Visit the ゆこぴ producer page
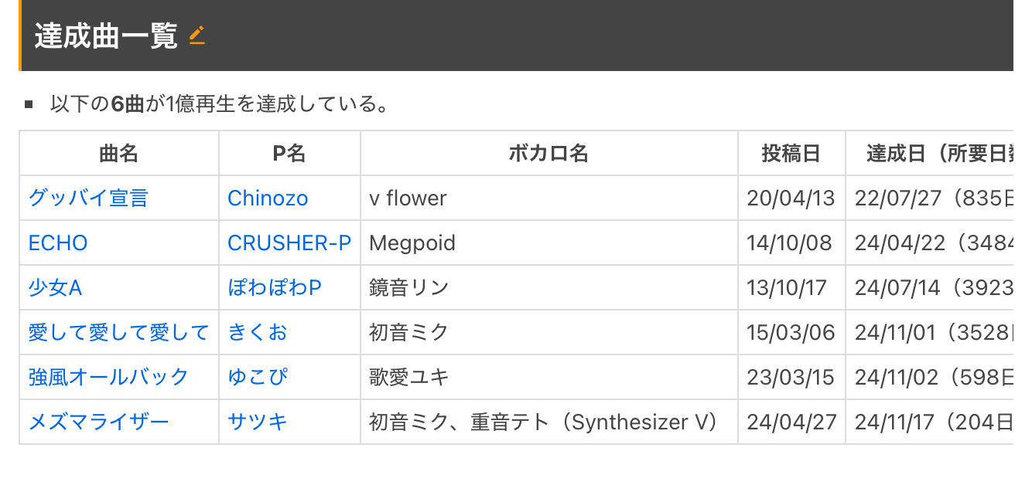Image resolution: width=1032 pixels, height=485 pixels. (258, 378)
